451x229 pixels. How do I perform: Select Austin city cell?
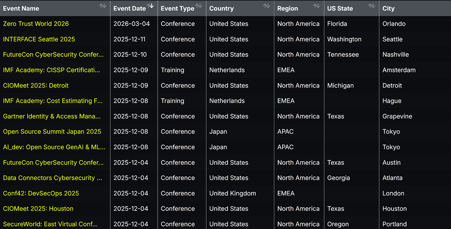(x=391, y=163)
